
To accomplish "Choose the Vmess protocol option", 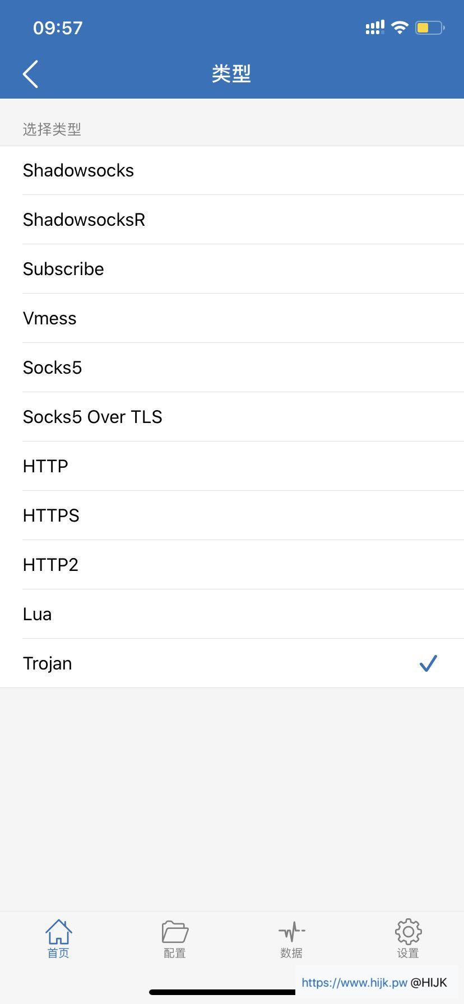I will click(x=49, y=318).
